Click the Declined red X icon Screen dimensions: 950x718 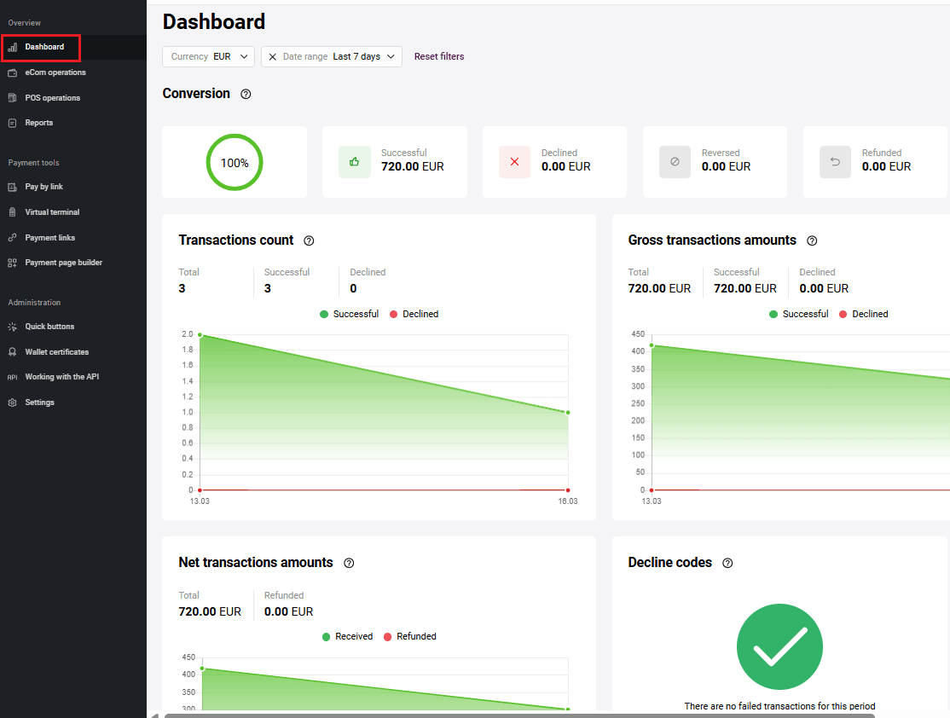pyautogui.click(x=514, y=162)
